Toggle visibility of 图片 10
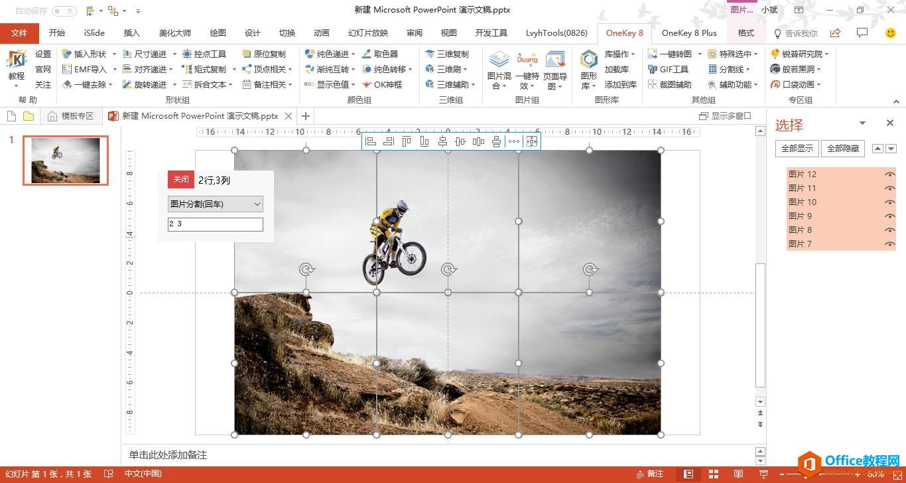 point(889,202)
